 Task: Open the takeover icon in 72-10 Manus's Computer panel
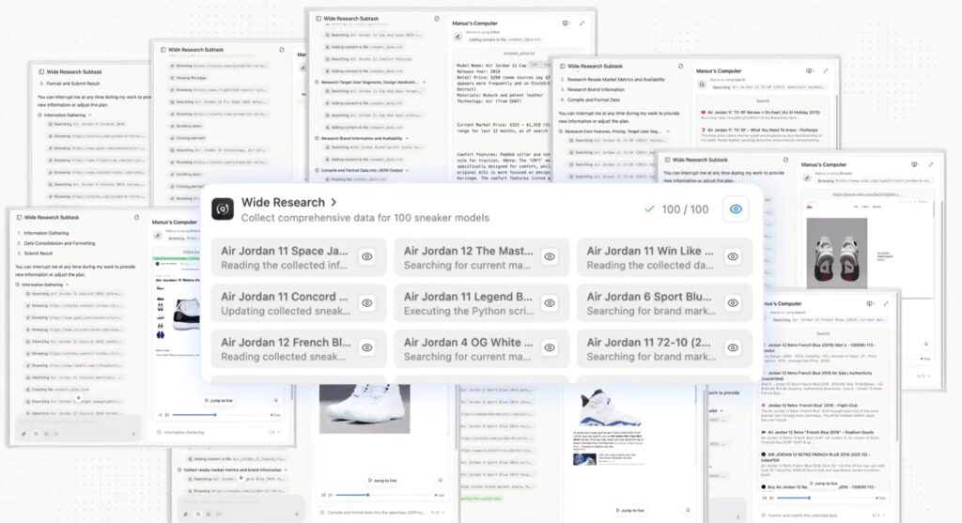coord(809,70)
